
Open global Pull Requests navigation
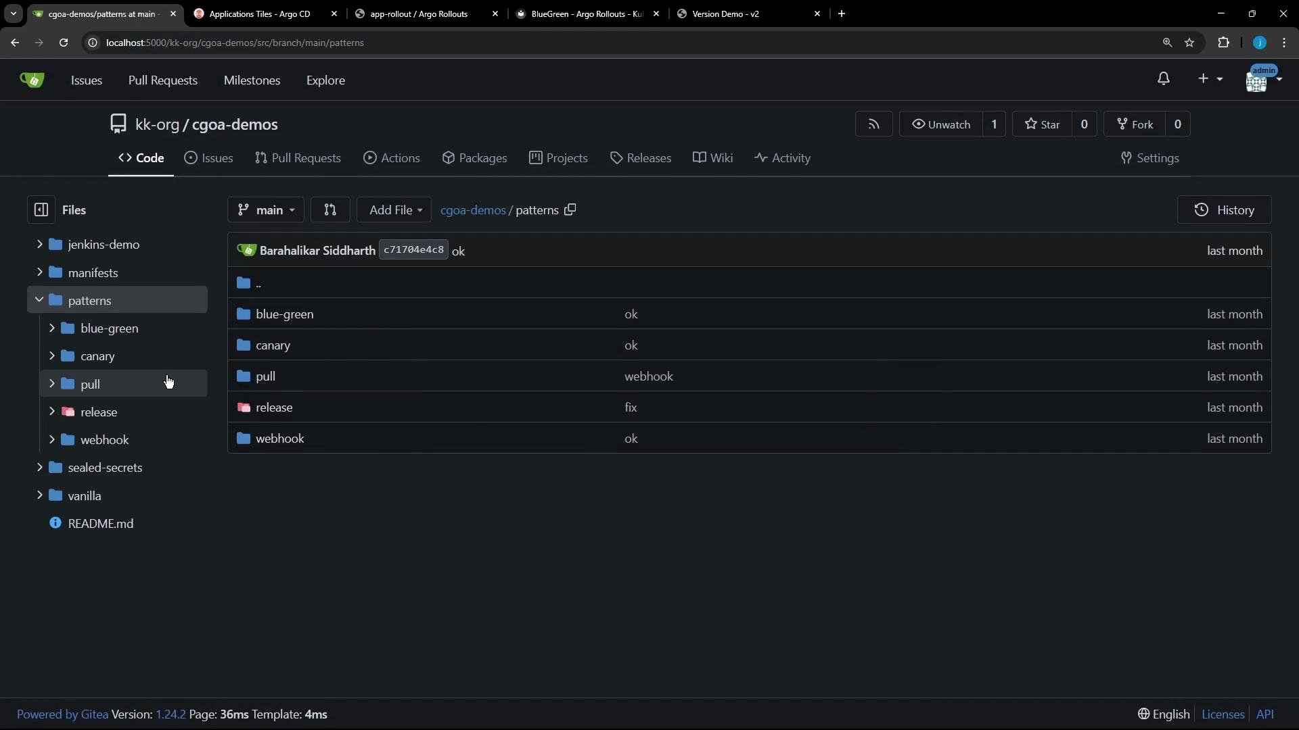pyautogui.click(x=163, y=80)
